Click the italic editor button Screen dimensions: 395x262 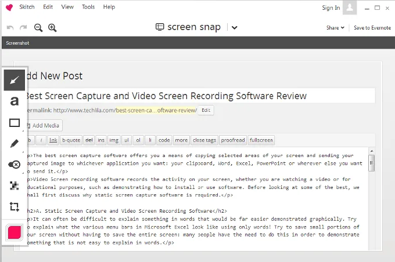pyautogui.click(x=41, y=140)
